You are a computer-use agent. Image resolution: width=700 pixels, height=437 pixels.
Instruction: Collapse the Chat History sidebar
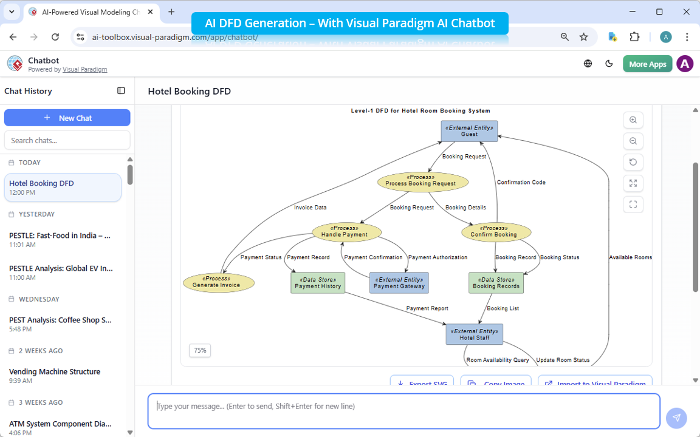coord(120,90)
